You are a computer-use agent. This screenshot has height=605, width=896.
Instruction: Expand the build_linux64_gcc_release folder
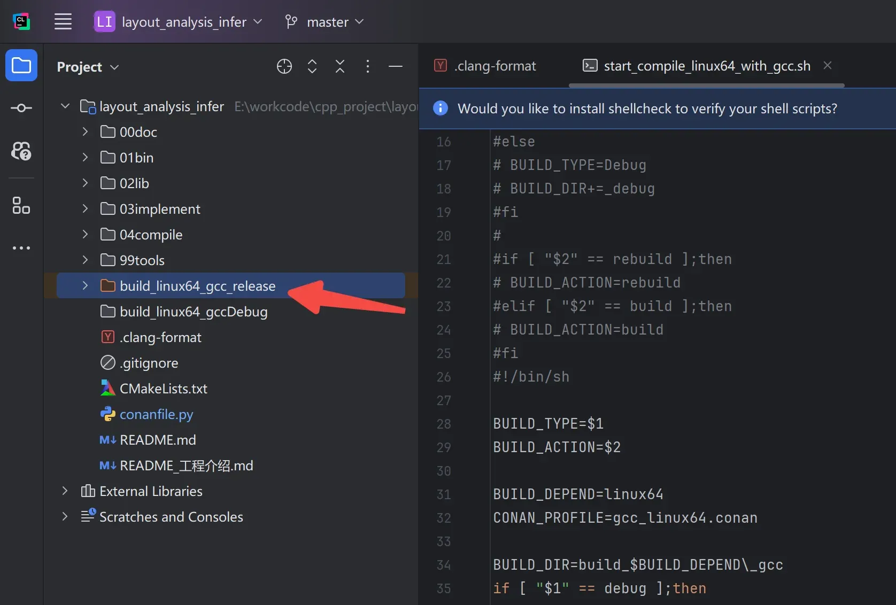pyautogui.click(x=85, y=285)
